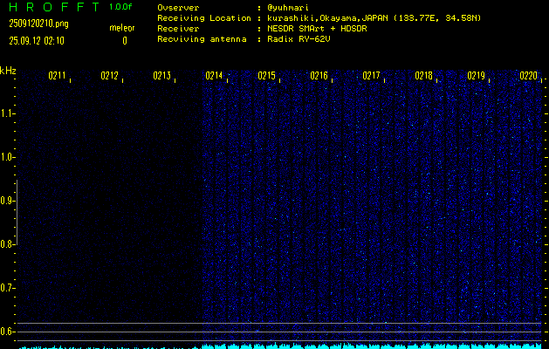Click the antenna value Radix RY-62V
Viewport: 549px width, 349px height.
click(299, 39)
